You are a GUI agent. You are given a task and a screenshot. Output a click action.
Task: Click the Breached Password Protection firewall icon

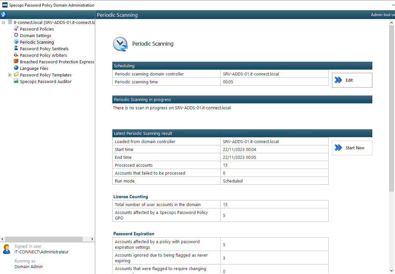pos(16,61)
